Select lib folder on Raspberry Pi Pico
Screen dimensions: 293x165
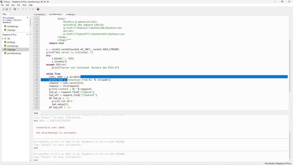click(x=9, y=38)
